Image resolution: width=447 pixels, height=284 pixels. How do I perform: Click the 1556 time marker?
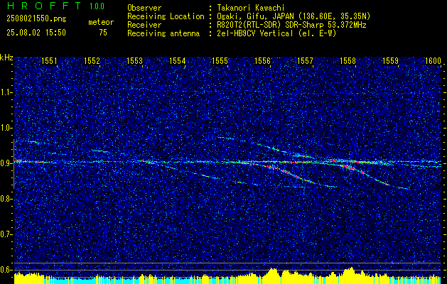point(262,60)
